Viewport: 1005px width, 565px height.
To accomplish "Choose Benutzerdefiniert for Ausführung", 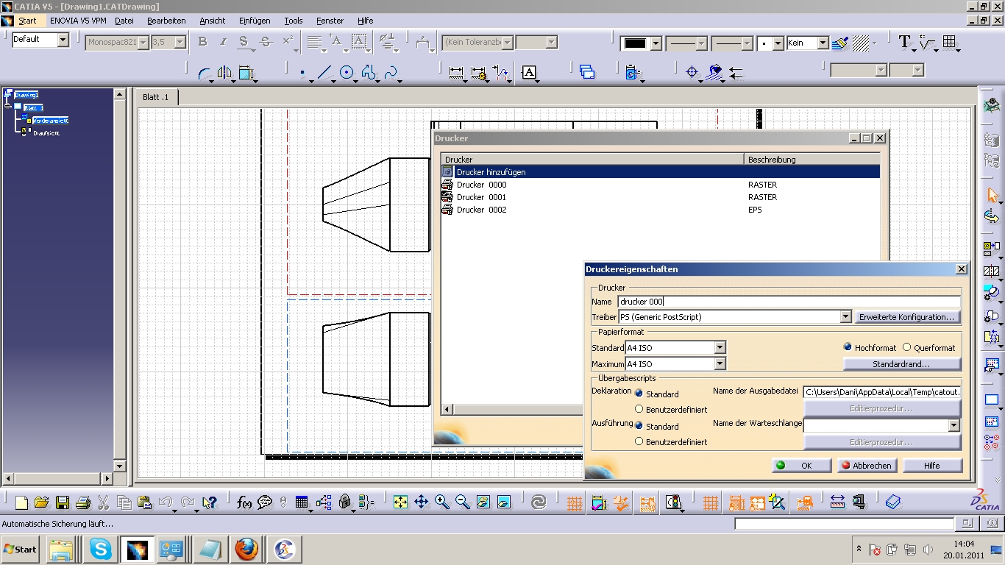I will pos(639,441).
